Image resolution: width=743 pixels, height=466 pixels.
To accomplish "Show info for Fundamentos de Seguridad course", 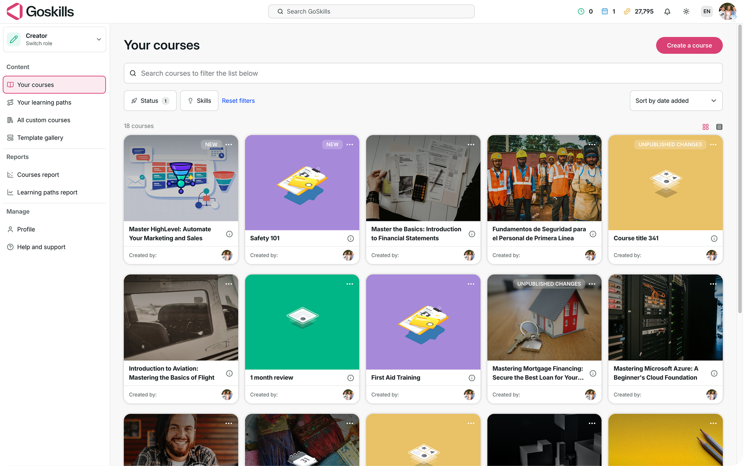I will [x=593, y=234].
